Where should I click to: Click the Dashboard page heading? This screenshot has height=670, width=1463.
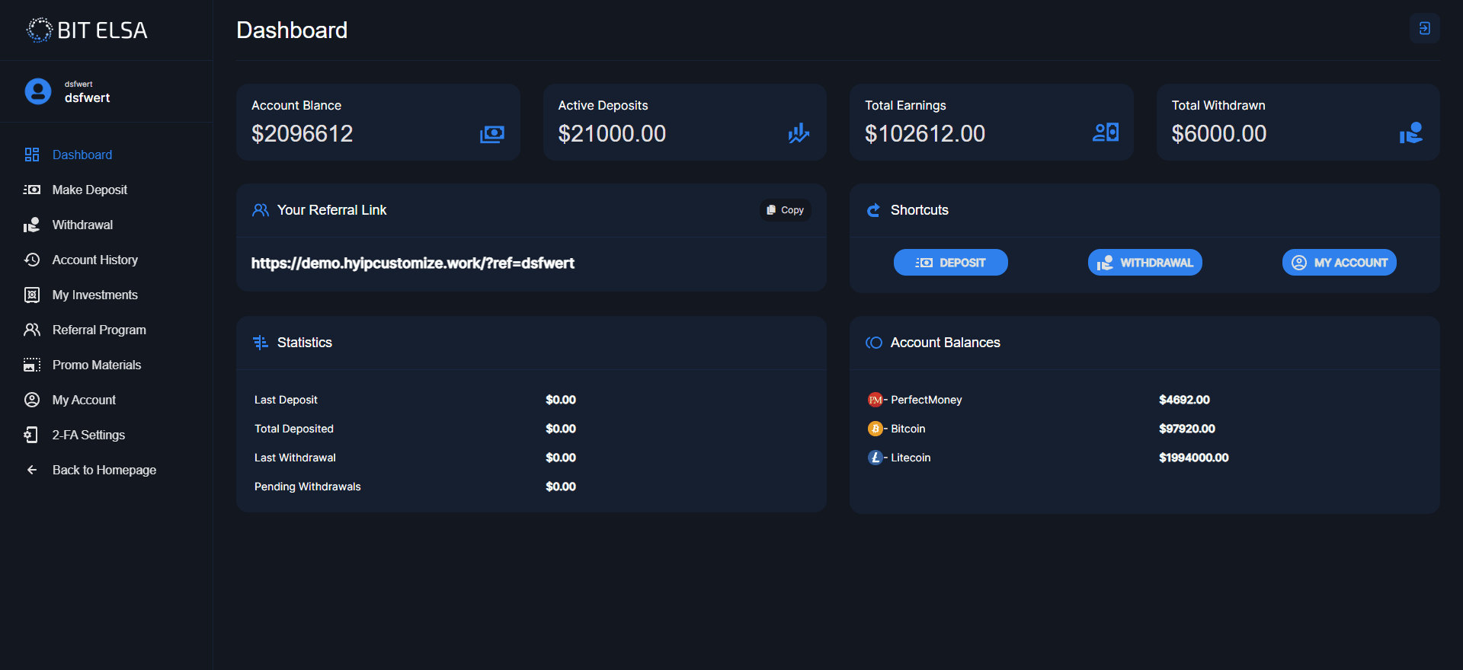(292, 30)
